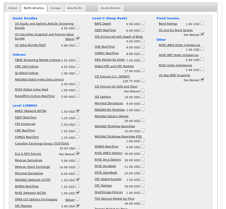226x209 pixels.
Task: Open US and EU Bond Quotes link
Action: tap(176, 30)
